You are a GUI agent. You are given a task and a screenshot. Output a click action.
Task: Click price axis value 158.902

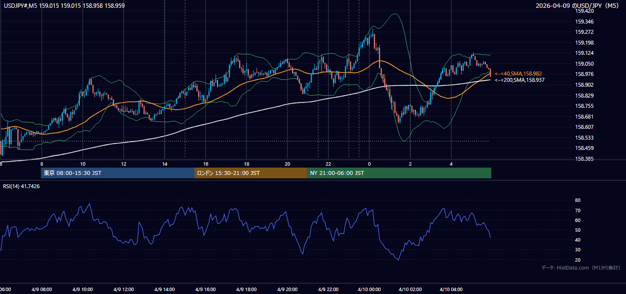click(x=585, y=84)
